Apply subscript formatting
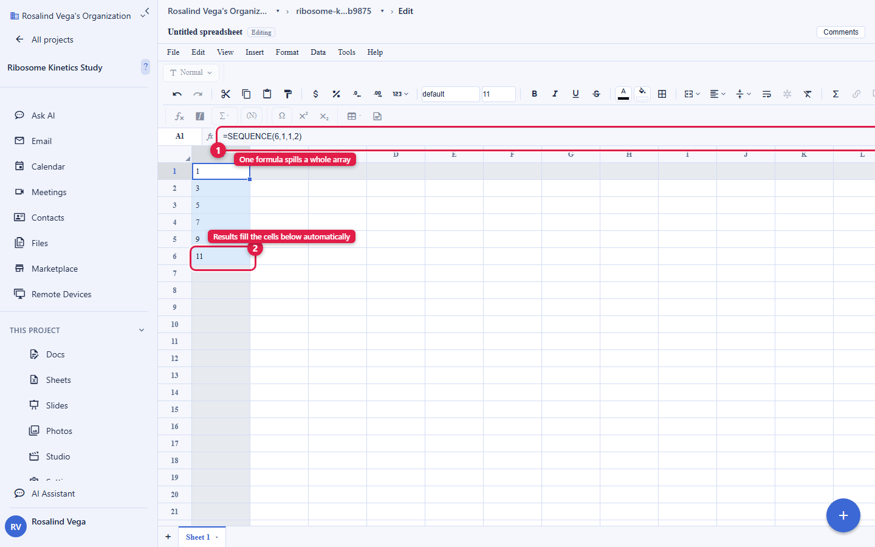The width and height of the screenshot is (875, 547). [324, 116]
